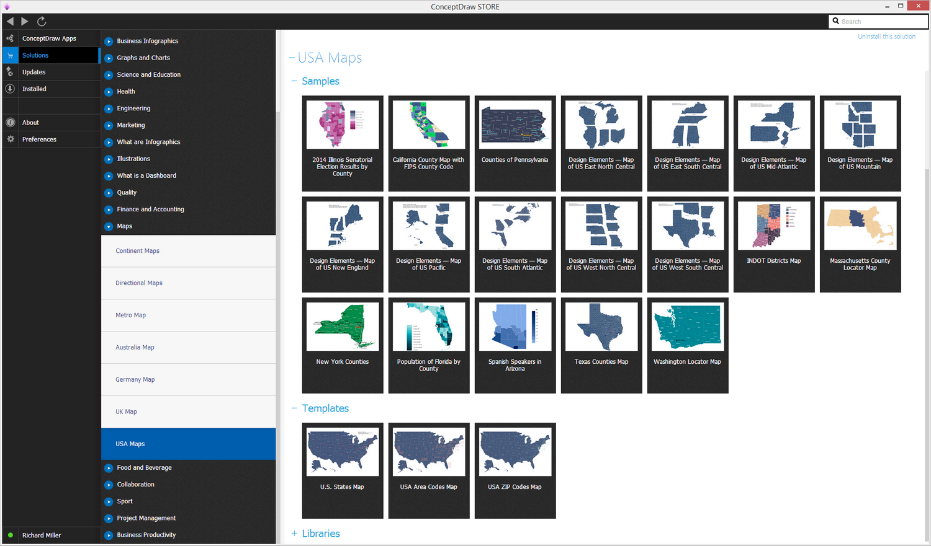Open the Installed tab

pos(50,89)
